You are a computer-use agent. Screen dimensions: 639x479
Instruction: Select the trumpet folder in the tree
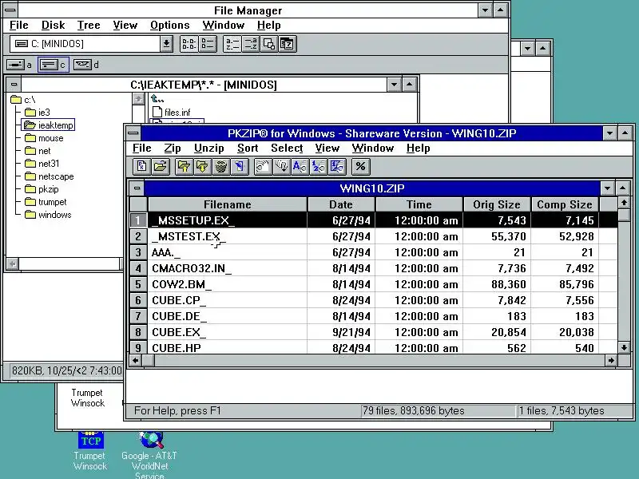pyautogui.click(x=46, y=202)
